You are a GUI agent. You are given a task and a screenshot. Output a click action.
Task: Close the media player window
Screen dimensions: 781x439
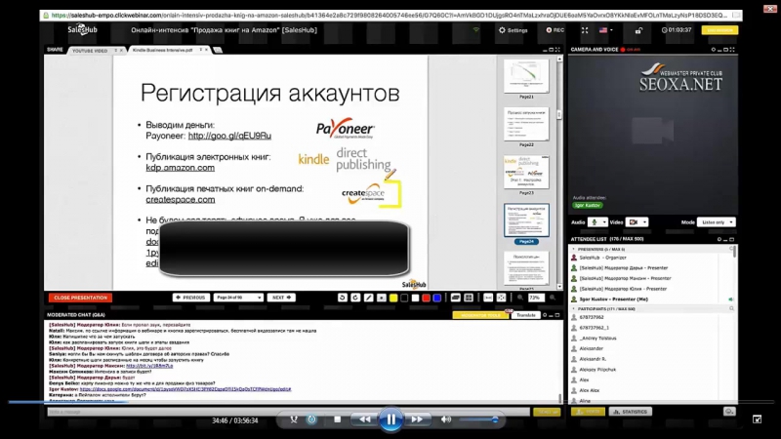[x=770, y=9]
